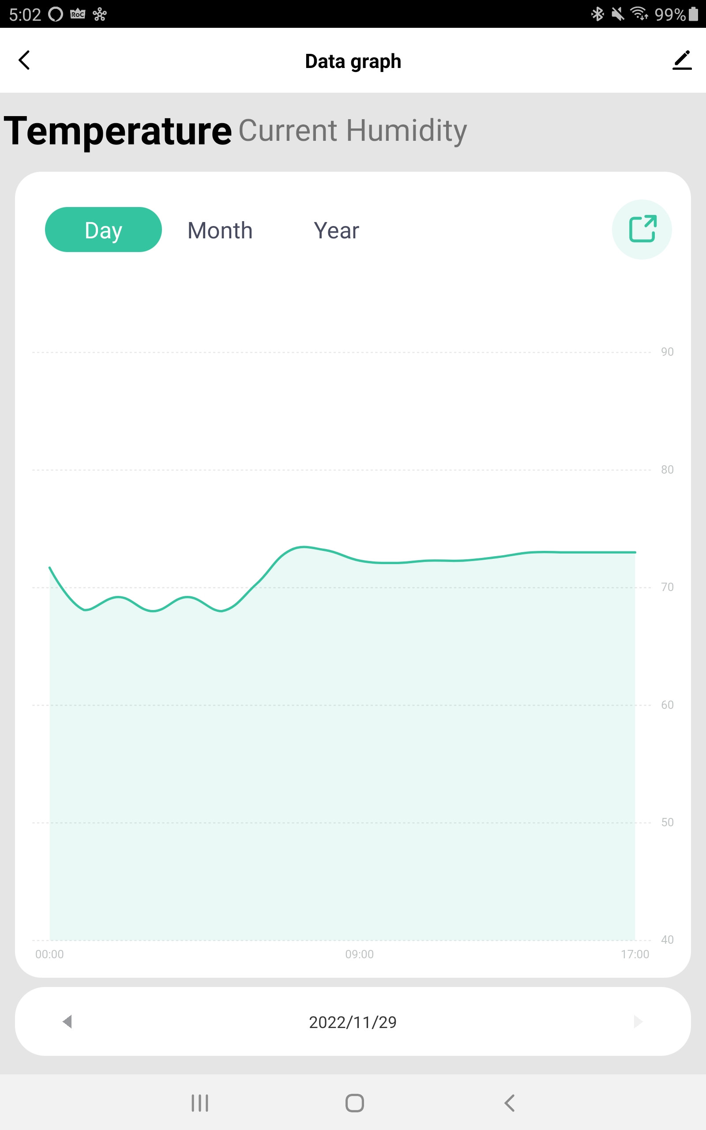Switch graph range to Month
The height and width of the screenshot is (1130, 706).
[220, 230]
